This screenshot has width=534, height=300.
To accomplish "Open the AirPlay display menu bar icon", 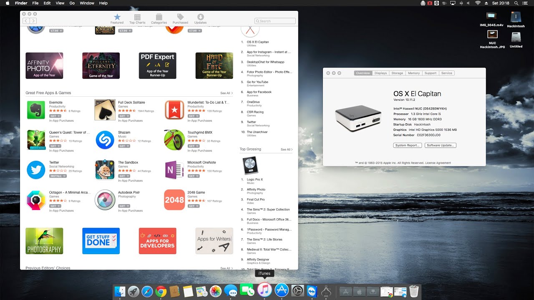I will click(453, 3).
